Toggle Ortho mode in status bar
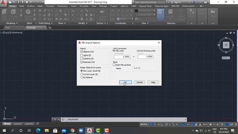Viewport: 238px width, 134px height. 162,124
